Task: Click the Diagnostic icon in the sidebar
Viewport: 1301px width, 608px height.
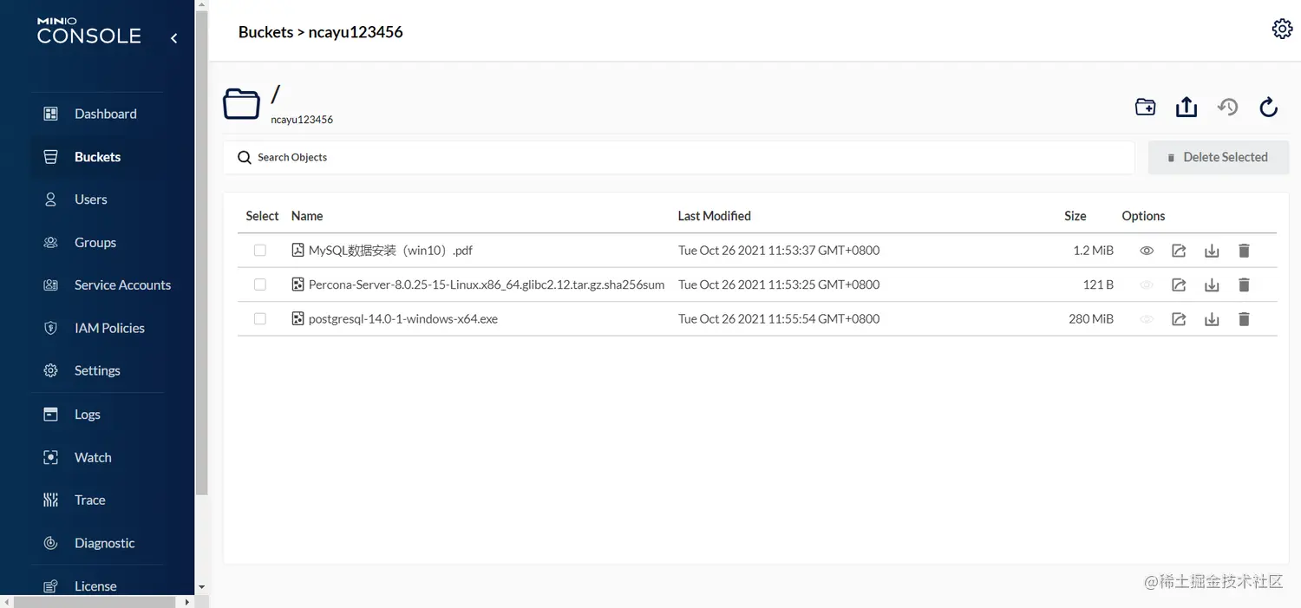Action: pyautogui.click(x=50, y=543)
